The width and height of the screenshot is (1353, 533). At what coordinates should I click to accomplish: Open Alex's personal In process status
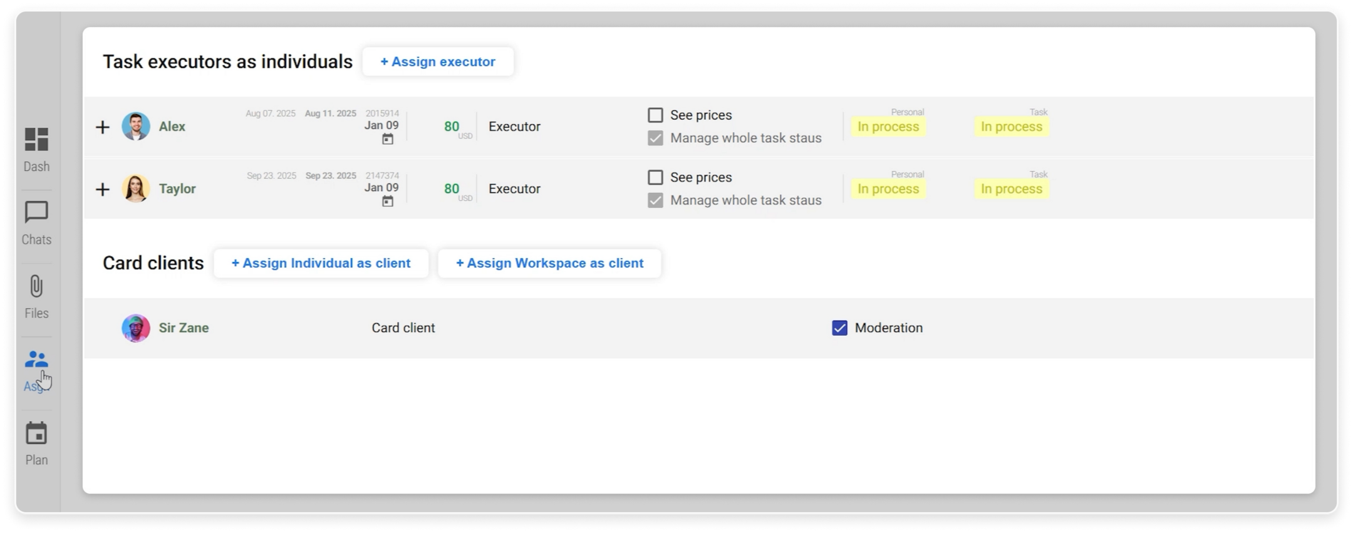point(888,127)
